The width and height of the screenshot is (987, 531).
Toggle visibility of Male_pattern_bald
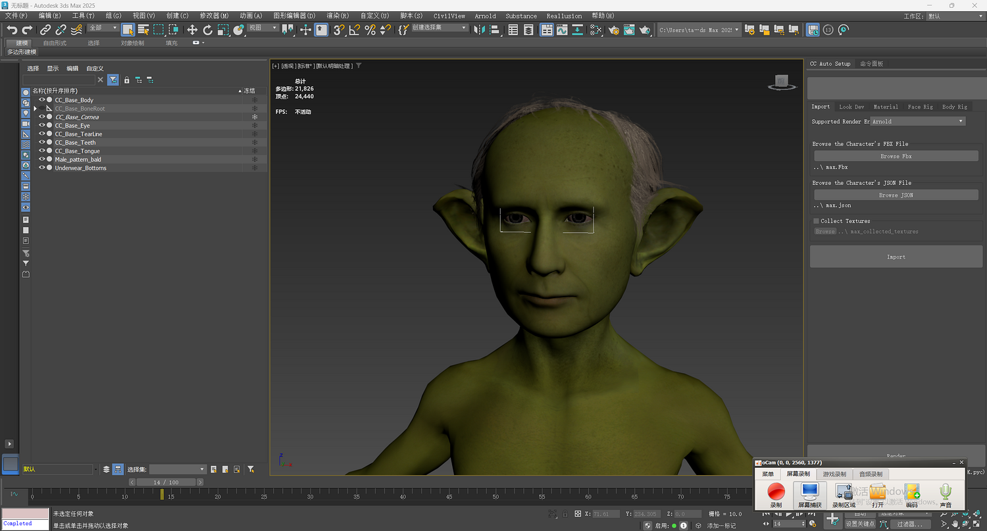42,159
